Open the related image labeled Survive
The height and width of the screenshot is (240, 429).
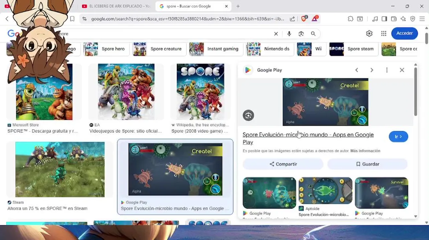click(381, 193)
